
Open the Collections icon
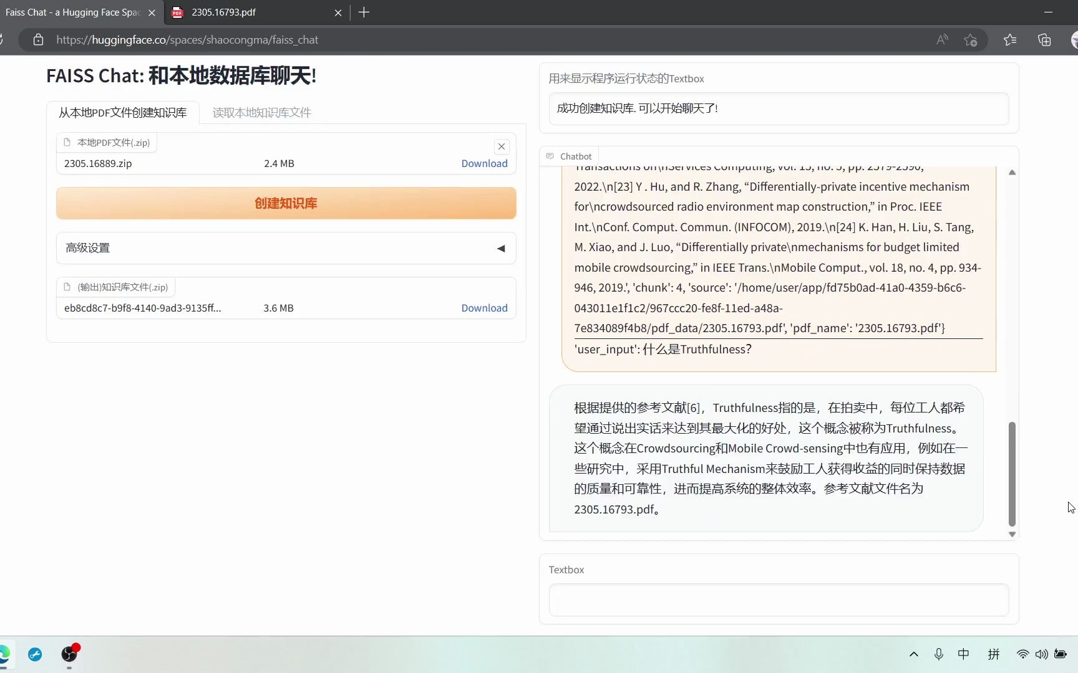tap(1044, 40)
